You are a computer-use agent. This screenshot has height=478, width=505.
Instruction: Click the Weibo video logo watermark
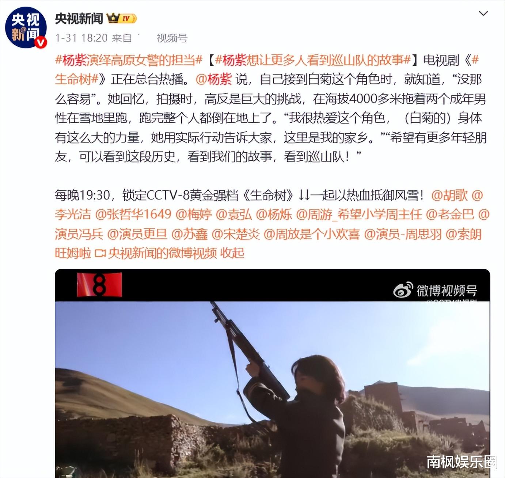point(435,291)
